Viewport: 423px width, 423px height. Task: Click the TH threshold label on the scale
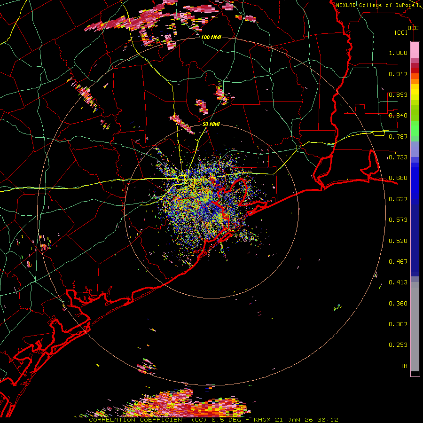tap(404, 366)
